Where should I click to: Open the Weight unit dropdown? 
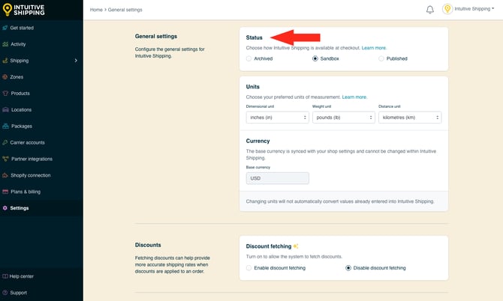344,118
